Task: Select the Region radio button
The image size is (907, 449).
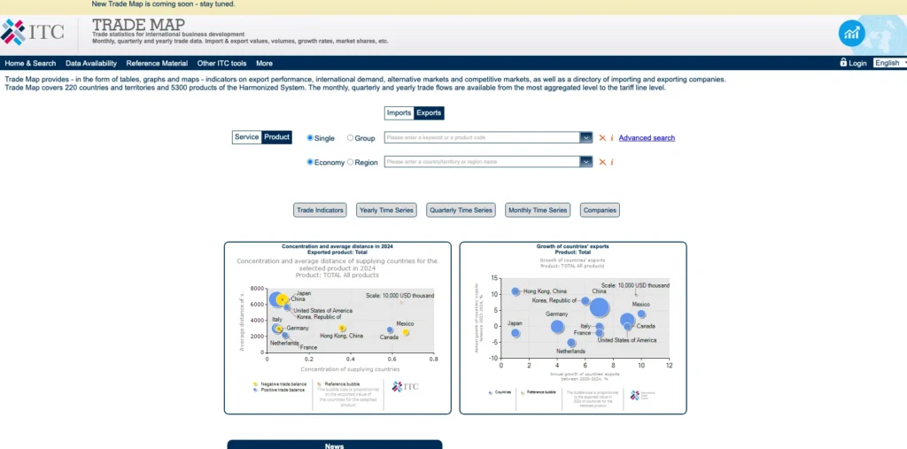Action: click(x=351, y=162)
